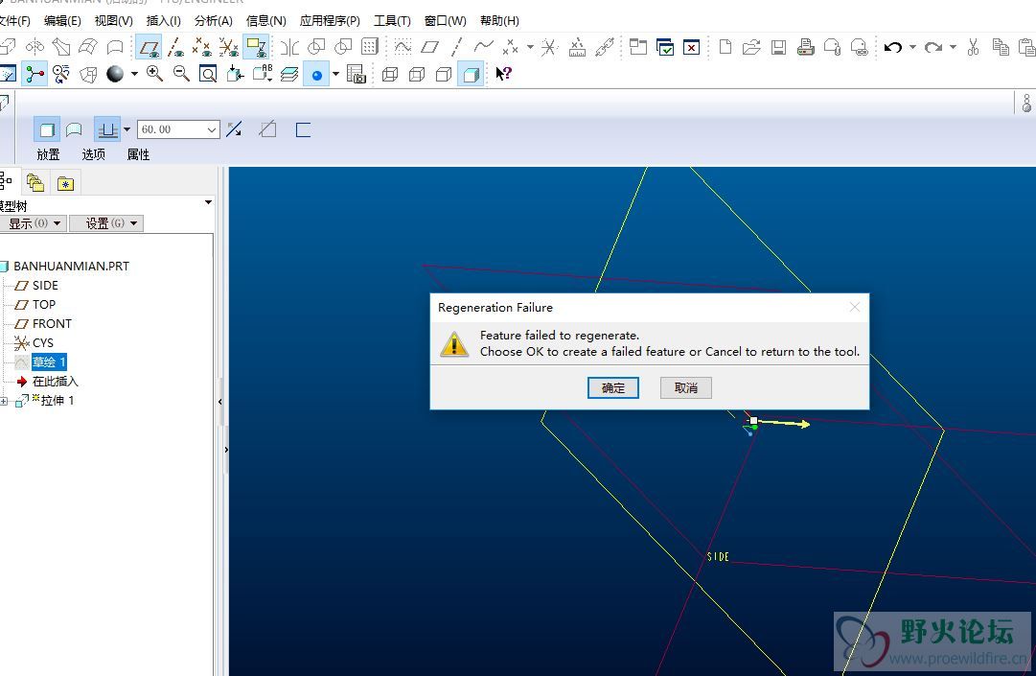Open the 插入(I) menu

coord(163,20)
